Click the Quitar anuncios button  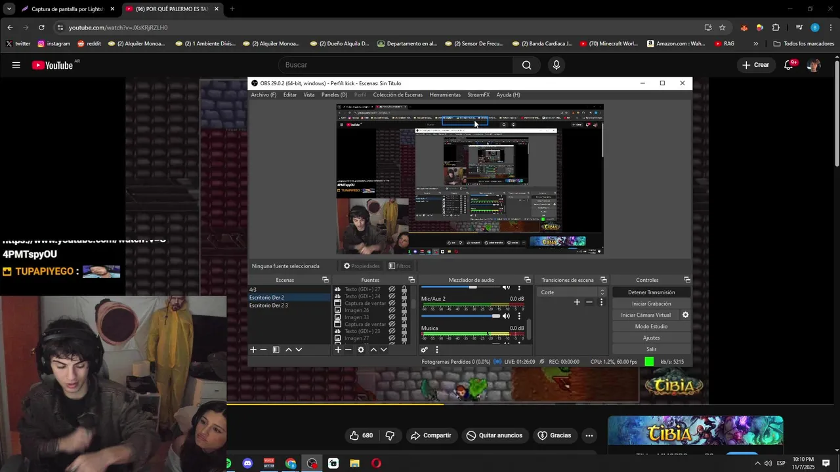tap(494, 435)
